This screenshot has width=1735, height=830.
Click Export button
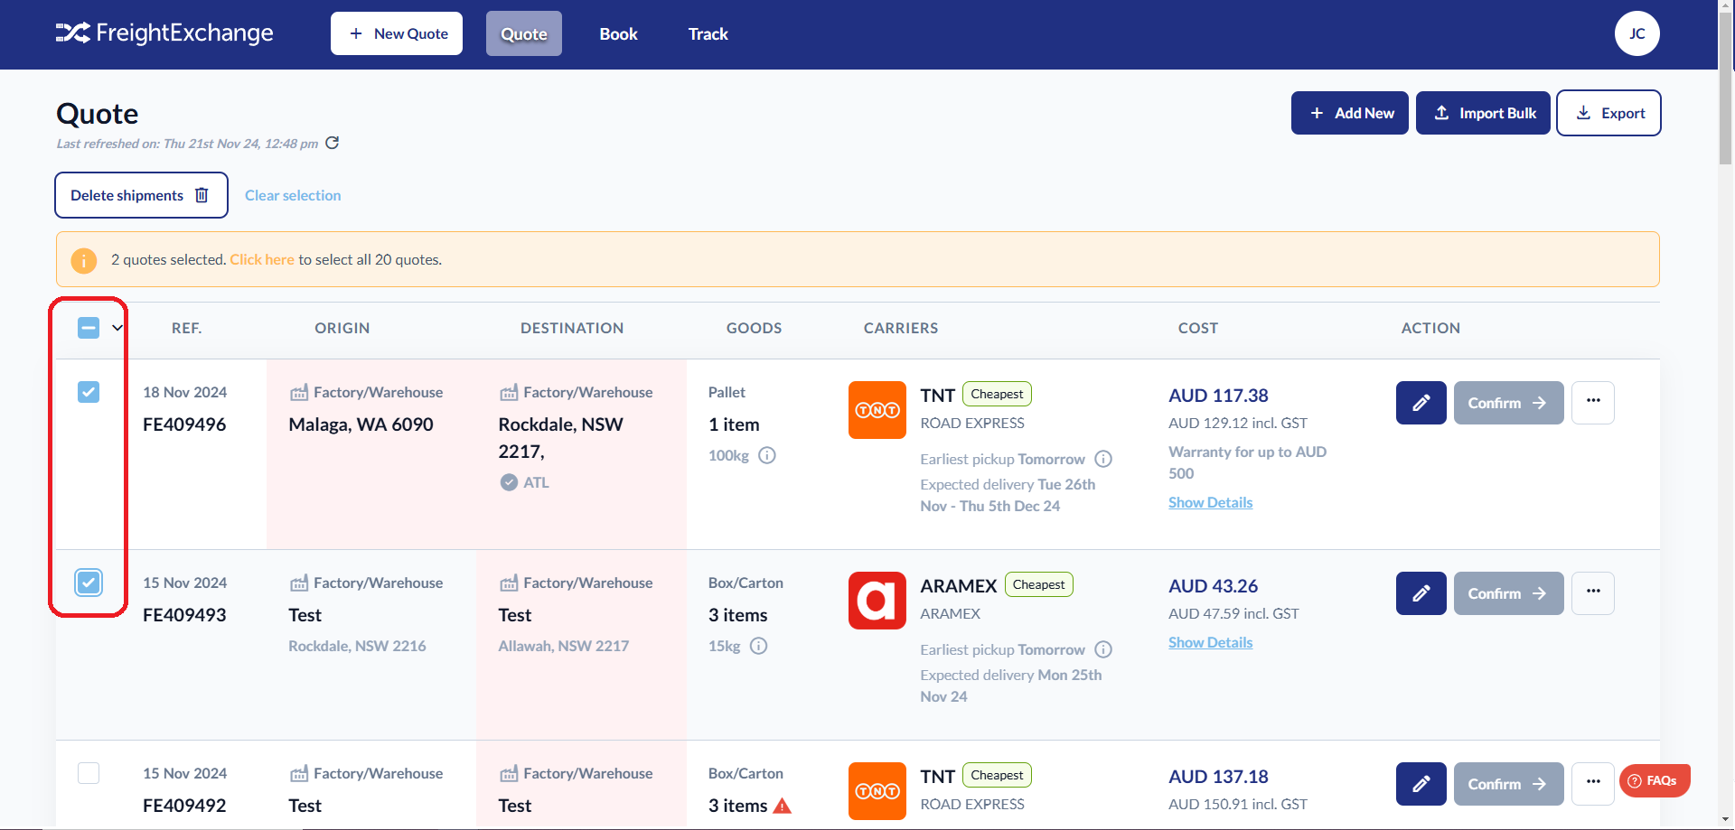[x=1609, y=113]
